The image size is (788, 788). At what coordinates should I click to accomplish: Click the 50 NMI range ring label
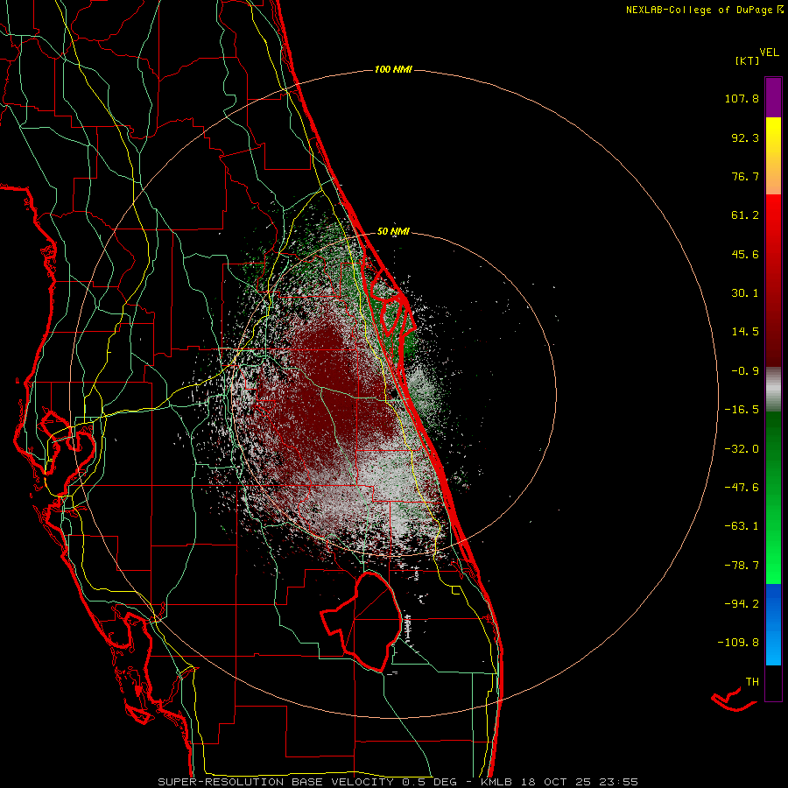[x=393, y=232]
